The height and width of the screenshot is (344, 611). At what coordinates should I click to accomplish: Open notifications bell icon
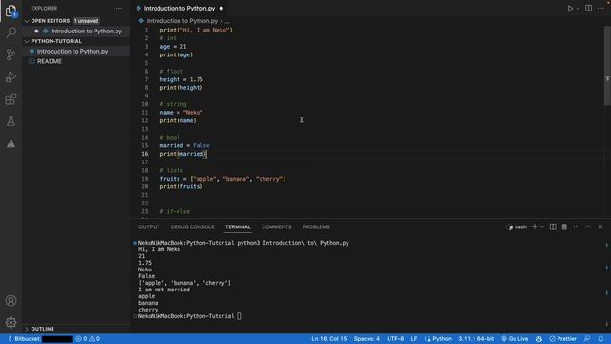[600, 339]
